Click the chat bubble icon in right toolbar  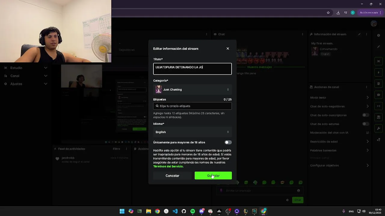pyautogui.click(x=379, y=95)
